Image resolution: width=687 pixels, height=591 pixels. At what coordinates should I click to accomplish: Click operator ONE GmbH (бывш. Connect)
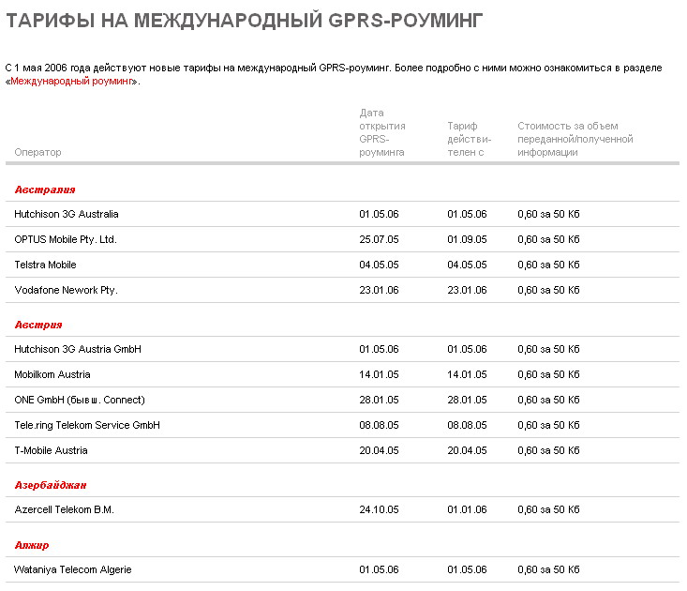click(x=80, y=400)
